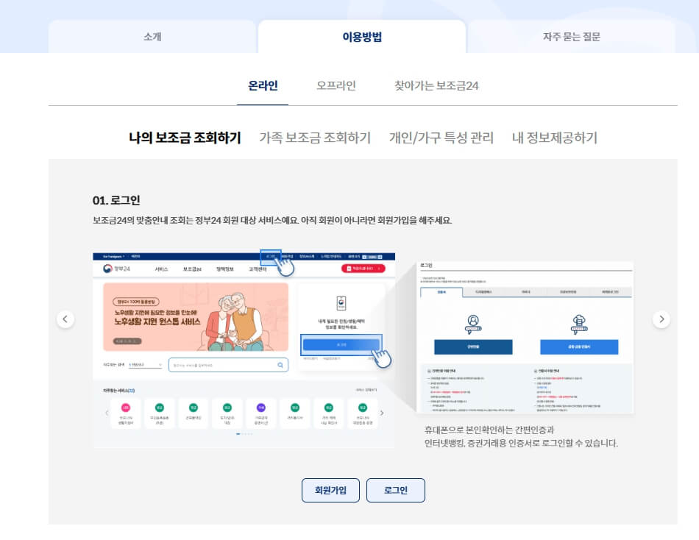Click the 로그인 button at the bottom
The width and height of the screenshot is (699, 540).
(396, 490)
